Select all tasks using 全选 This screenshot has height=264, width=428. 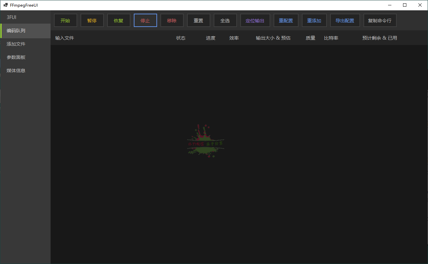225,20
